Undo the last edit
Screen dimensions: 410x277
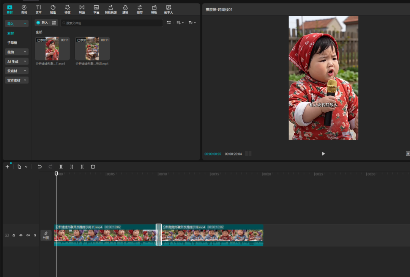39,167
